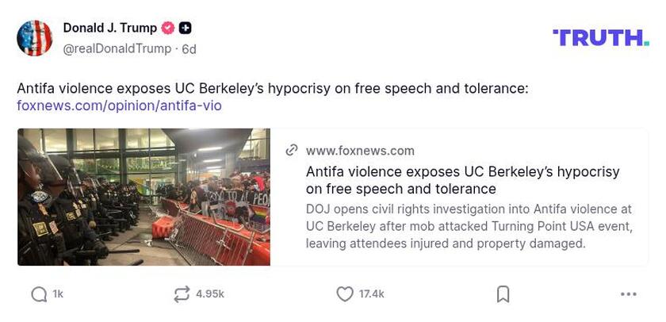Click the article preview photo of police
This screenshot has width=666, height=322.
(144, 197)
